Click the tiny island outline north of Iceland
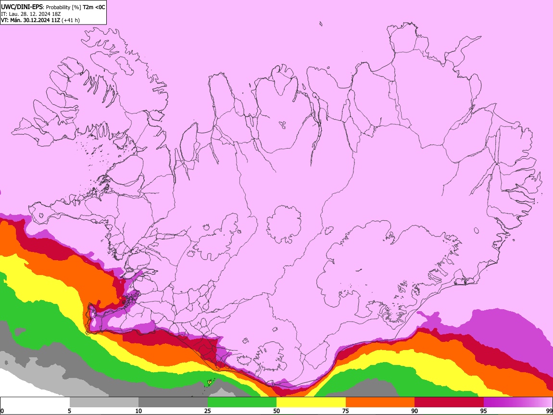The image size is (553, 415). click(321, 24)
